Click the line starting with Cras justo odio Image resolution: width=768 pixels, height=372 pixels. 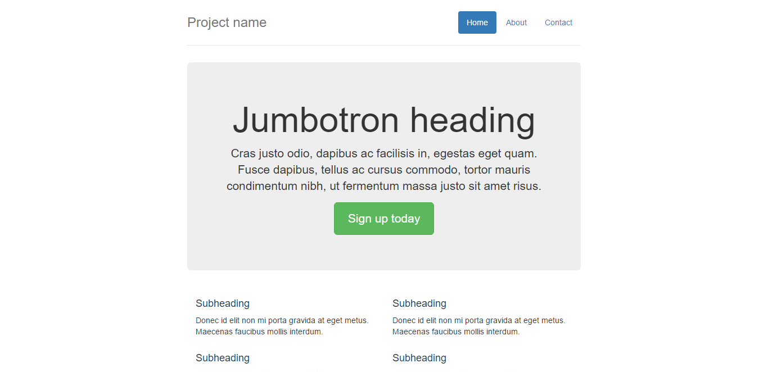coord(384,153)
